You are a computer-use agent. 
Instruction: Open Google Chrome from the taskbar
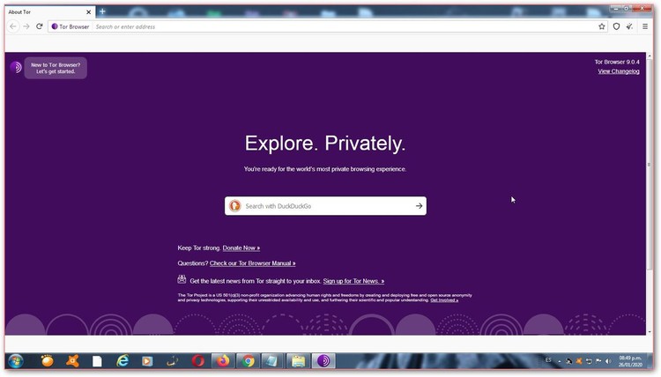point(248,361)
